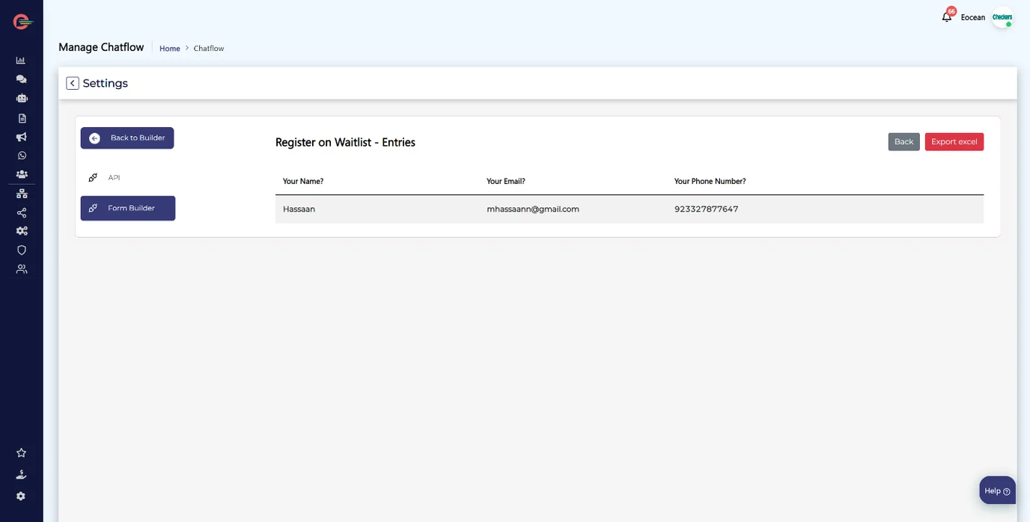Click the robot chatbot icon in sidebar

coord(21,98)
